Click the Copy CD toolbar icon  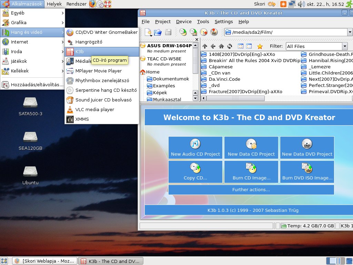pos(183,32)
